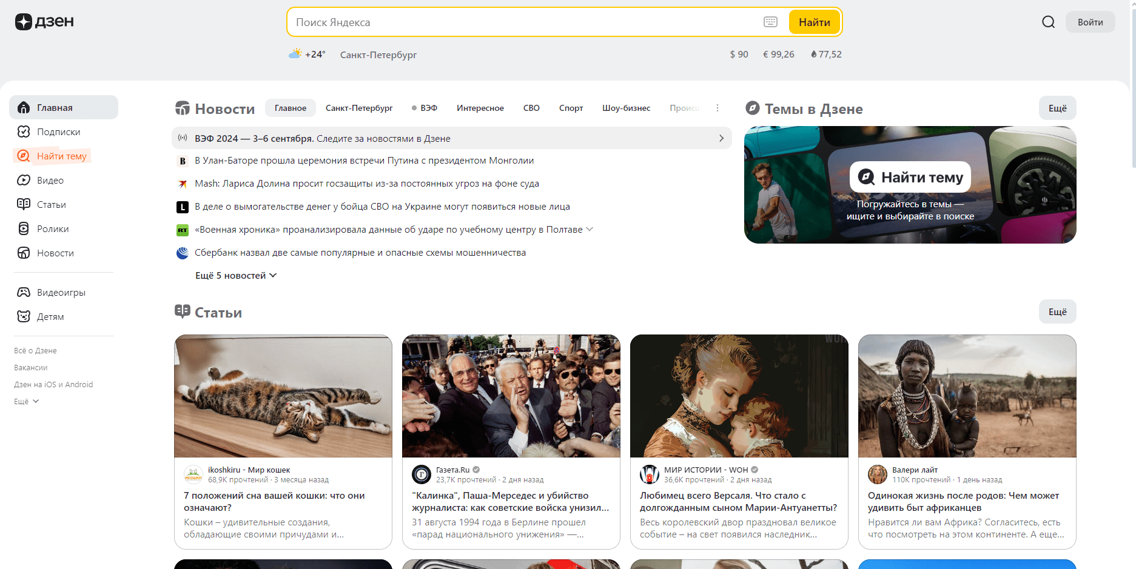This screenshot has height=569, width=1136.
Task: Expand the Военная хроника news item
Action: pyautogui.click(x=589, y=230)
